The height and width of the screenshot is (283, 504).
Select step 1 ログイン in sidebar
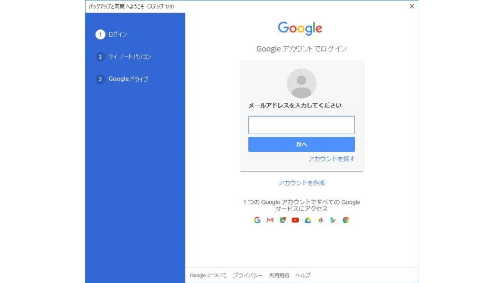click(x=111, y=35)
